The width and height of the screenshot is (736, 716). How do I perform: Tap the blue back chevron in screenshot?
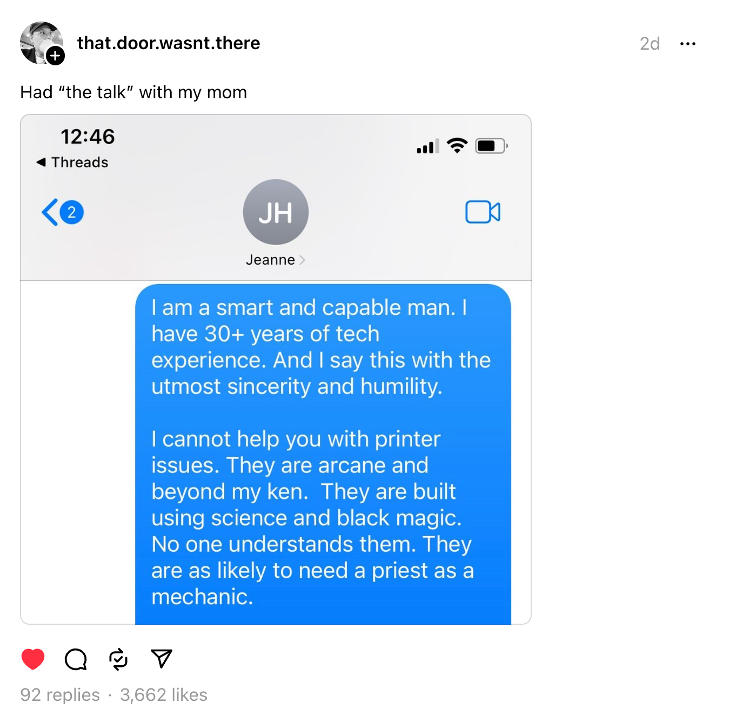50,212
